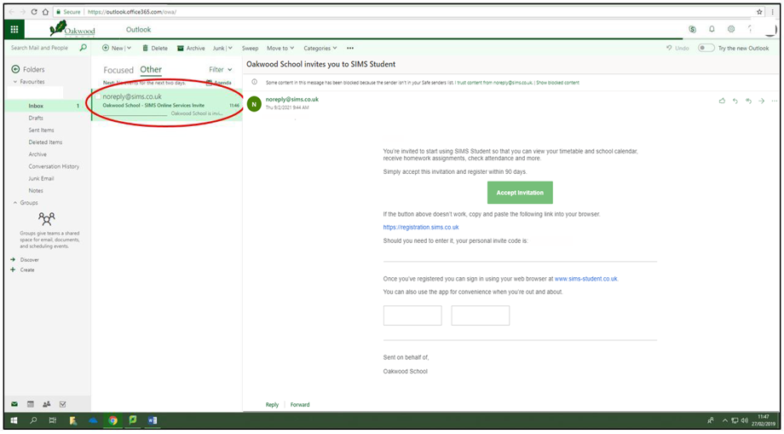784x434 pixels.
Task: Open the www.sims-student.co.uk link
Action: tap(586, 279)
